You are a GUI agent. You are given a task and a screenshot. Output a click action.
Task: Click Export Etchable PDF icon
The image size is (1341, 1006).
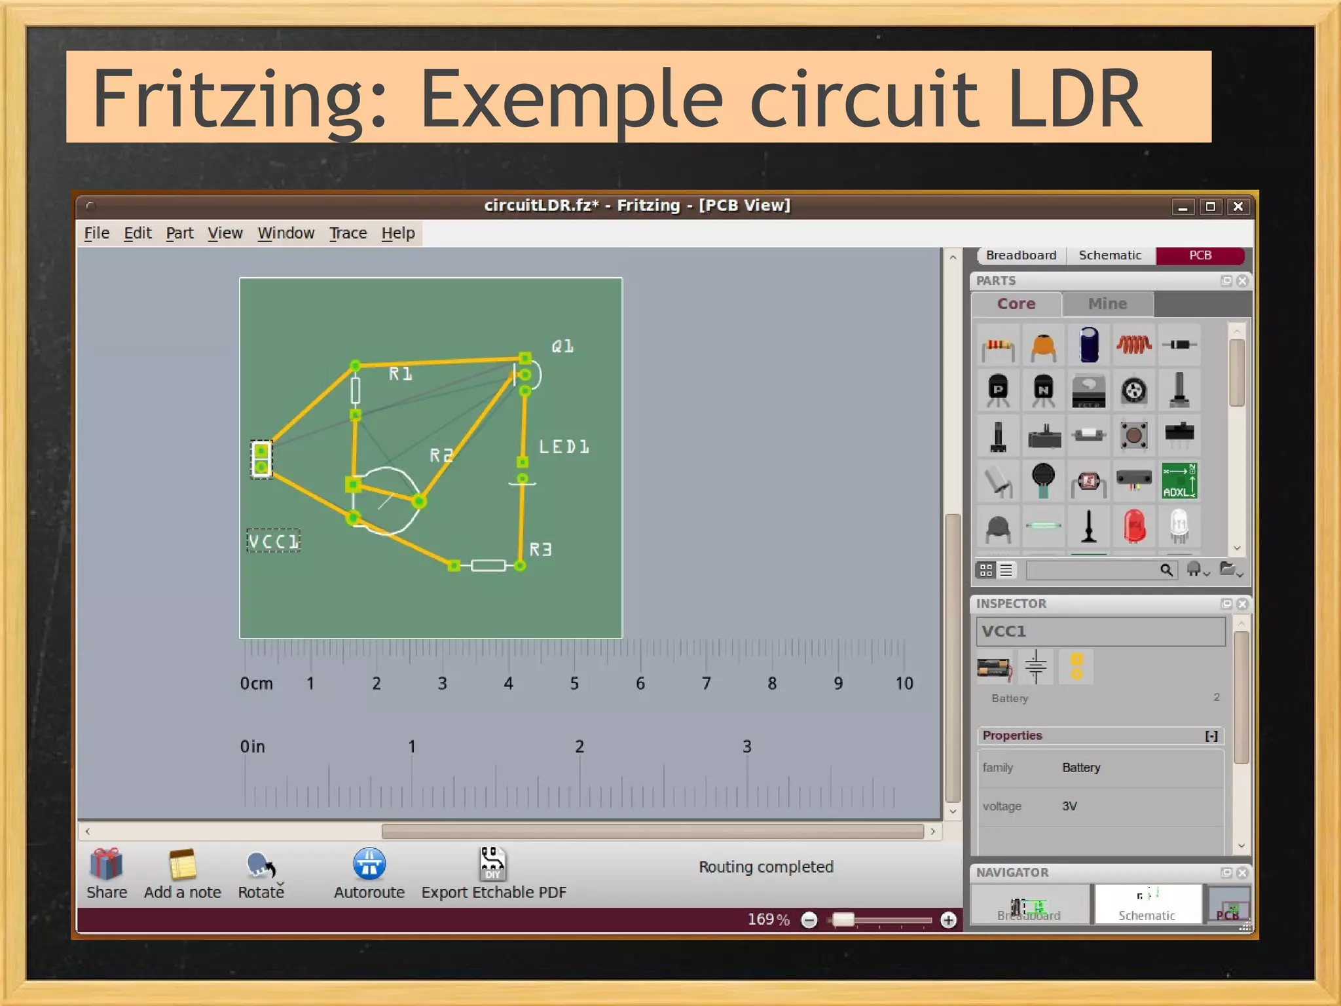pyautogui.click(x=493, y=863)
